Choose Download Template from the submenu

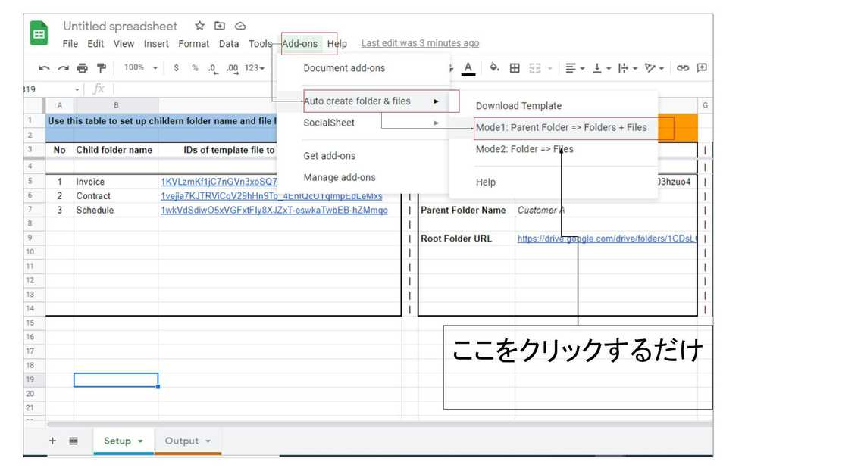tap(518, 106)
